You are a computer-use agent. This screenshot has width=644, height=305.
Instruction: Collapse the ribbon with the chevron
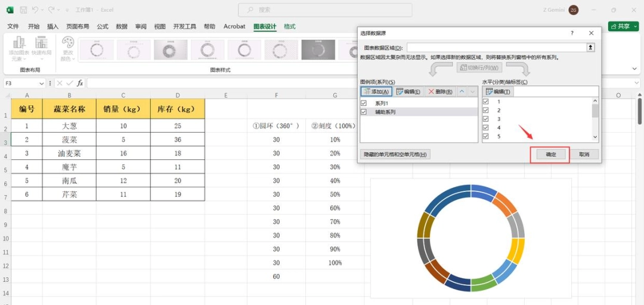click(636, 69)
